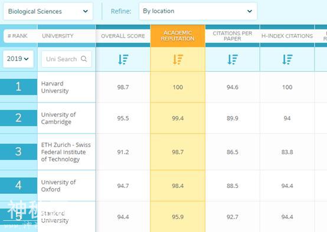The image size is (327, 232).
Task: Click Oxford citations per paper 88.5
Action: click(233, 186)
